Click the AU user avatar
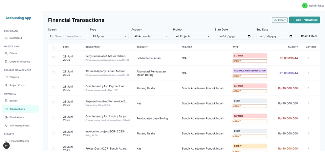 pyautogui.click(x=305, y=6)
